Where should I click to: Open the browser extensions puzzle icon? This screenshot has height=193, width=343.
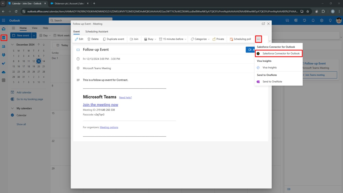coord(323,12)
